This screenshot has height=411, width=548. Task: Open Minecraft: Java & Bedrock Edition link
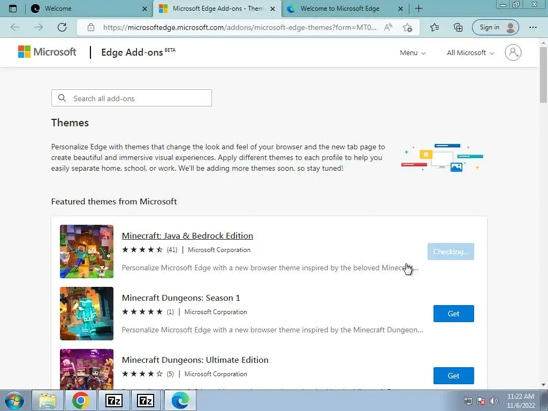tap(187, 235)
